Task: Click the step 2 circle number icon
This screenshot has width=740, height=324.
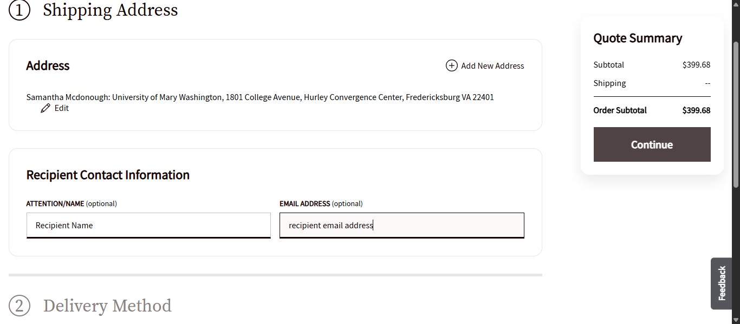Action: [x=20, y=306]
